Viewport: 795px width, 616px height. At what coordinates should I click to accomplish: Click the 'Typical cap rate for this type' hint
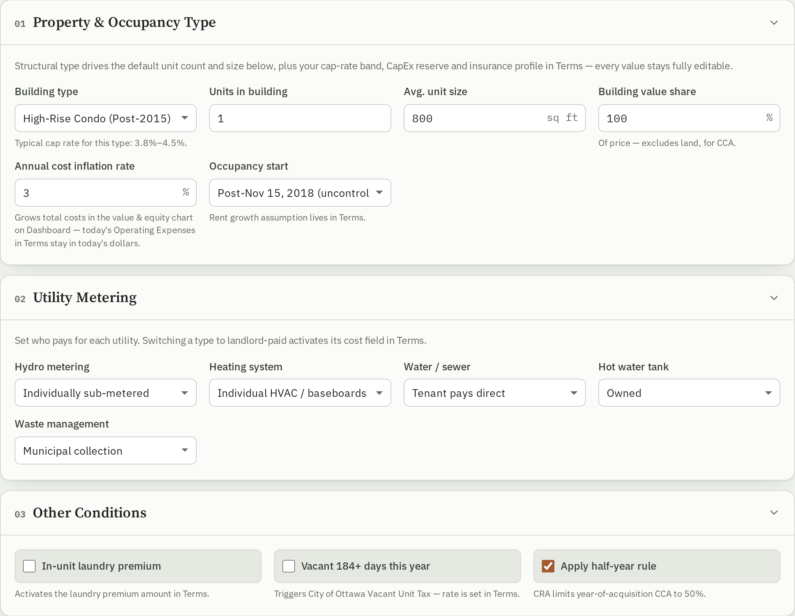coord(101,143)
